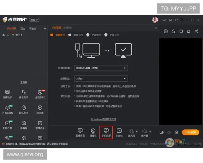Click the bell notification icon

[x=189, y=31]
